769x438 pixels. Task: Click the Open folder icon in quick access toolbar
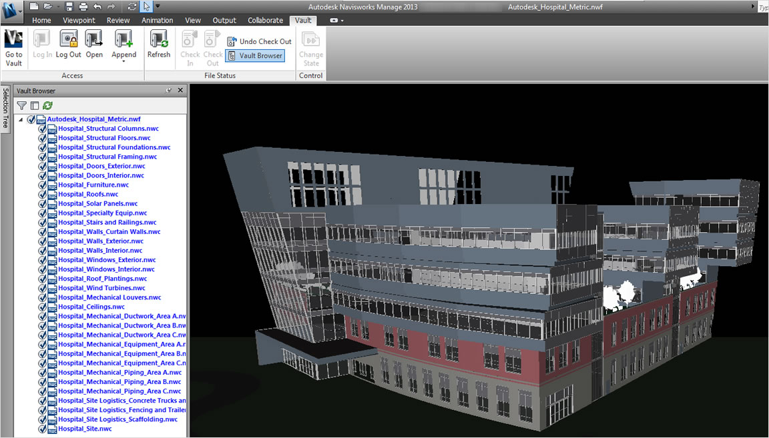tap(48, 7)
